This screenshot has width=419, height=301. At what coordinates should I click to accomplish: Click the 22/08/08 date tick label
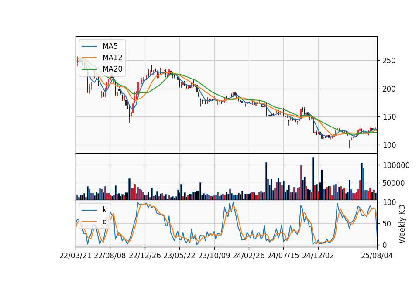pos(110,256)
